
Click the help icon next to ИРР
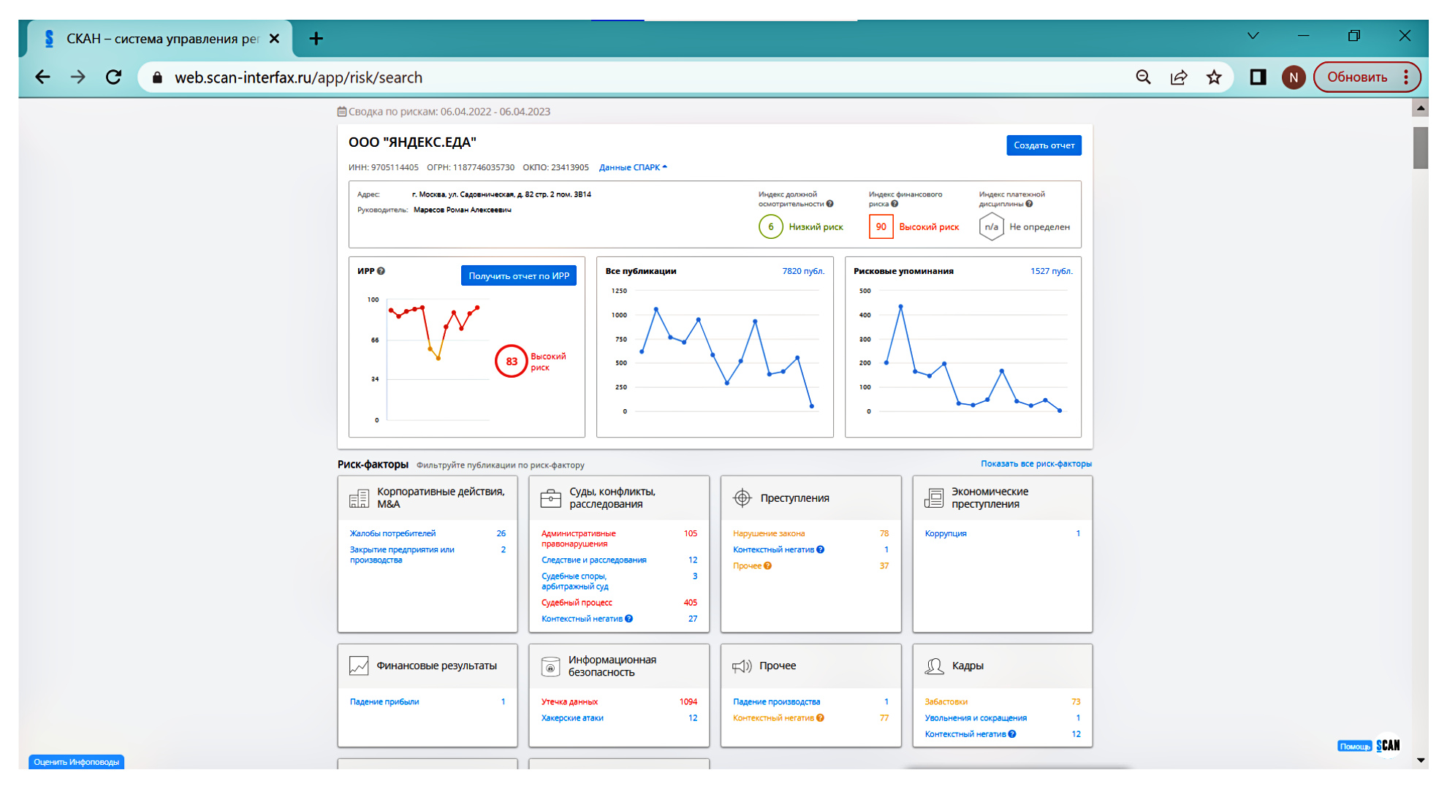(381, 271)
